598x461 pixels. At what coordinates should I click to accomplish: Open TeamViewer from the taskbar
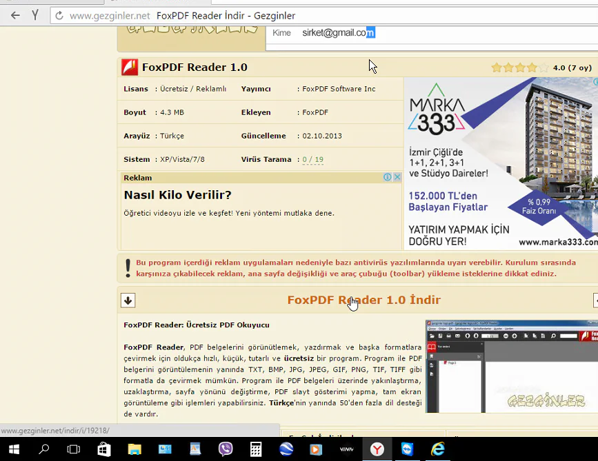coord(407,449)
